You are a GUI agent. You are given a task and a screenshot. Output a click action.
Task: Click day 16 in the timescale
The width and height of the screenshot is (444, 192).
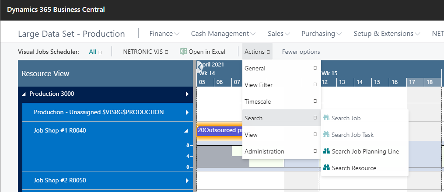coord(395,82)
